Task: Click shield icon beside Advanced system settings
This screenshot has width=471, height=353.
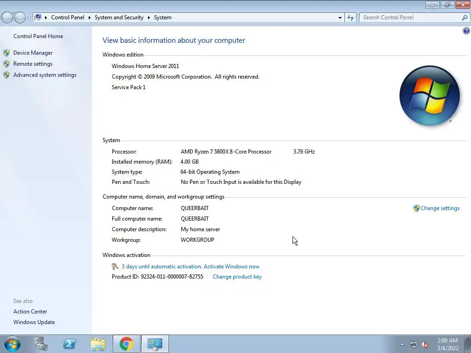Action: coord(6,75)
